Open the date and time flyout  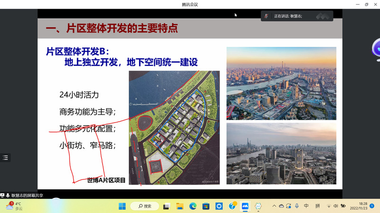point(359,206)
